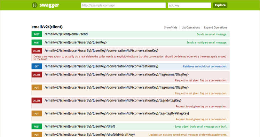This screenshot has height=137, width=260.
Task: Click DELETE badge for conversation/id/{conversationKey}
Action: coord(37,51)
